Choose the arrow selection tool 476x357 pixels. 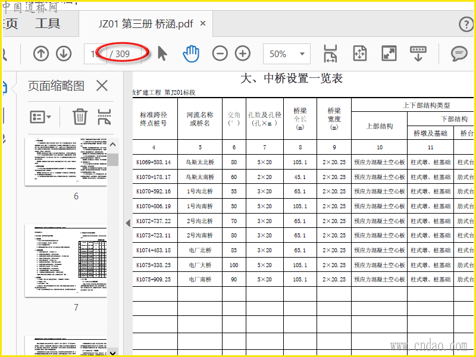(162, 54)
